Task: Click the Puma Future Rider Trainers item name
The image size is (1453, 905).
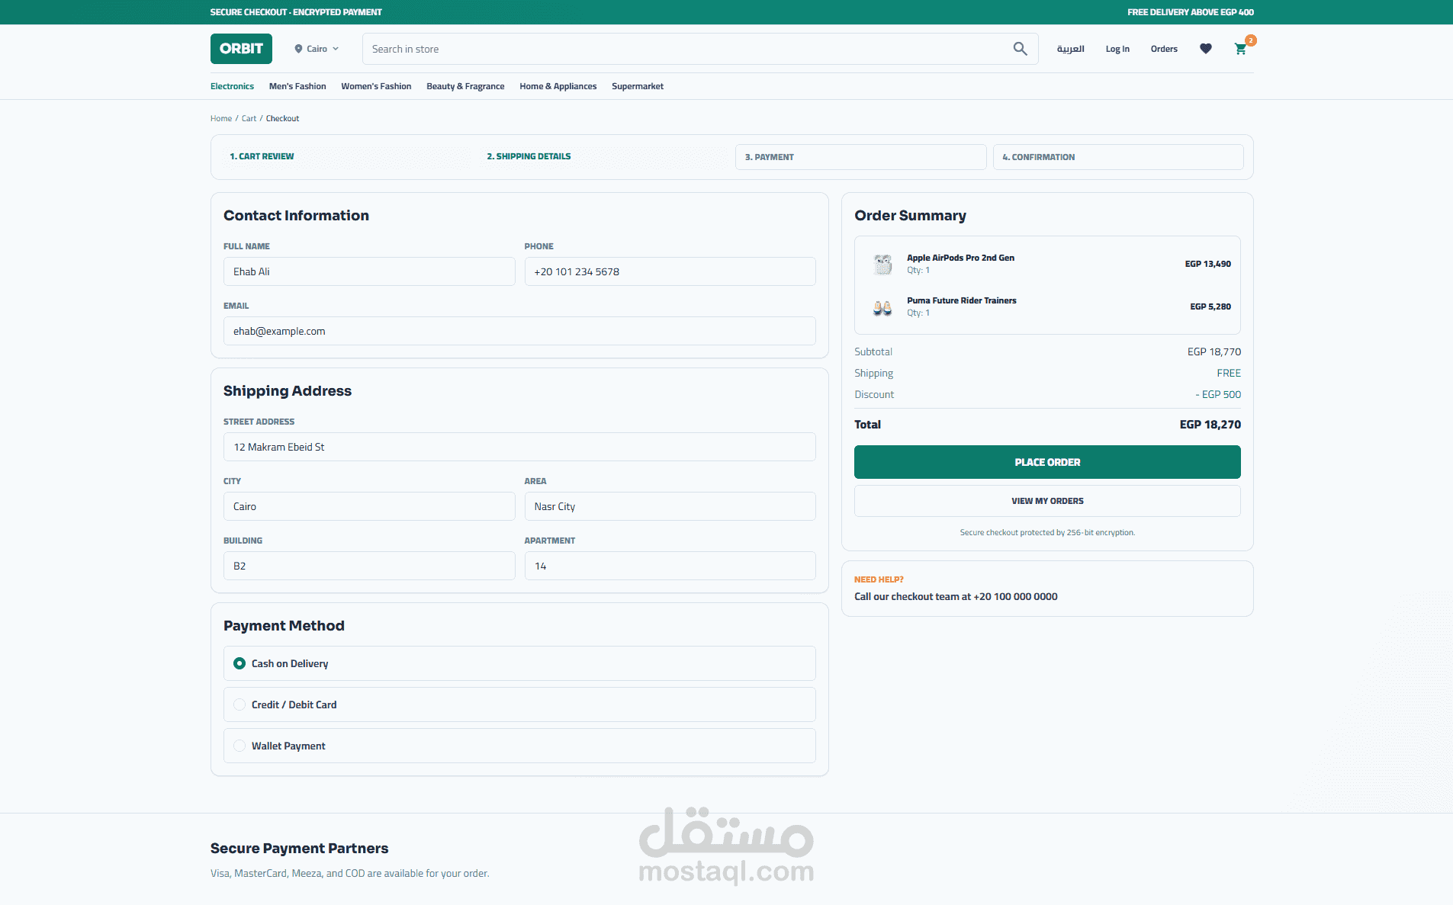Action: click(961, 300)
